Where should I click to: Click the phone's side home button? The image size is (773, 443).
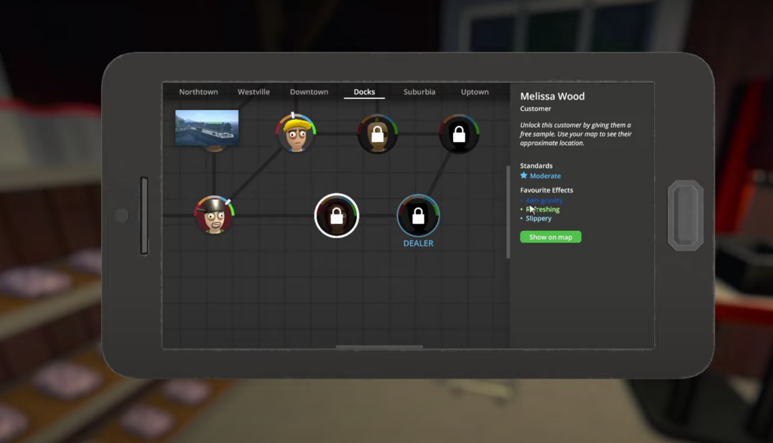tap(685, 215)
